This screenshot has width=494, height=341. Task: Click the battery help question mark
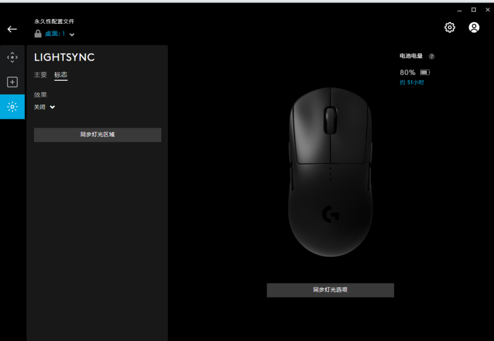[x=432, y=56]
